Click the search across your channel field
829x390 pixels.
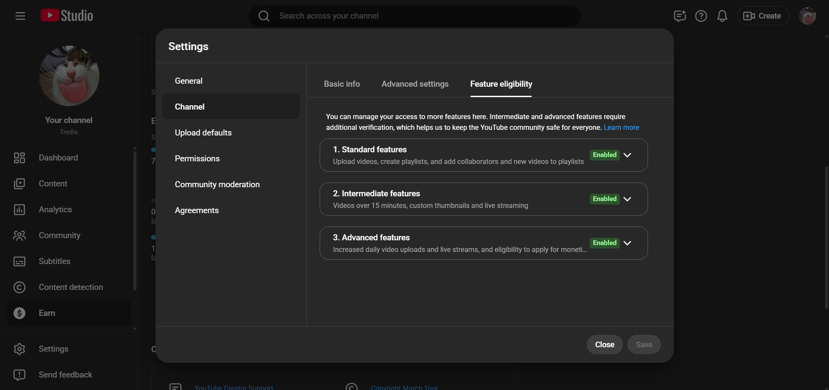point(415,16)
